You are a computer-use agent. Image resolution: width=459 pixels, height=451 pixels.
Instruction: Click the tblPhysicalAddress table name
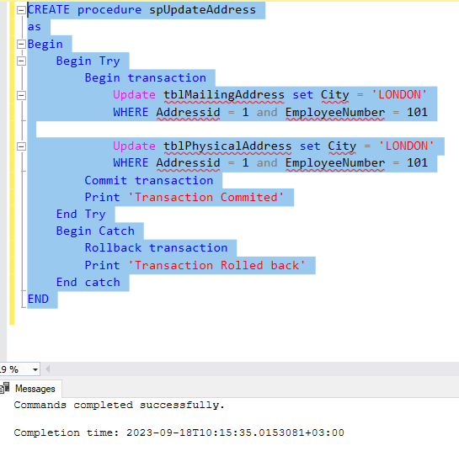[227, 146]
